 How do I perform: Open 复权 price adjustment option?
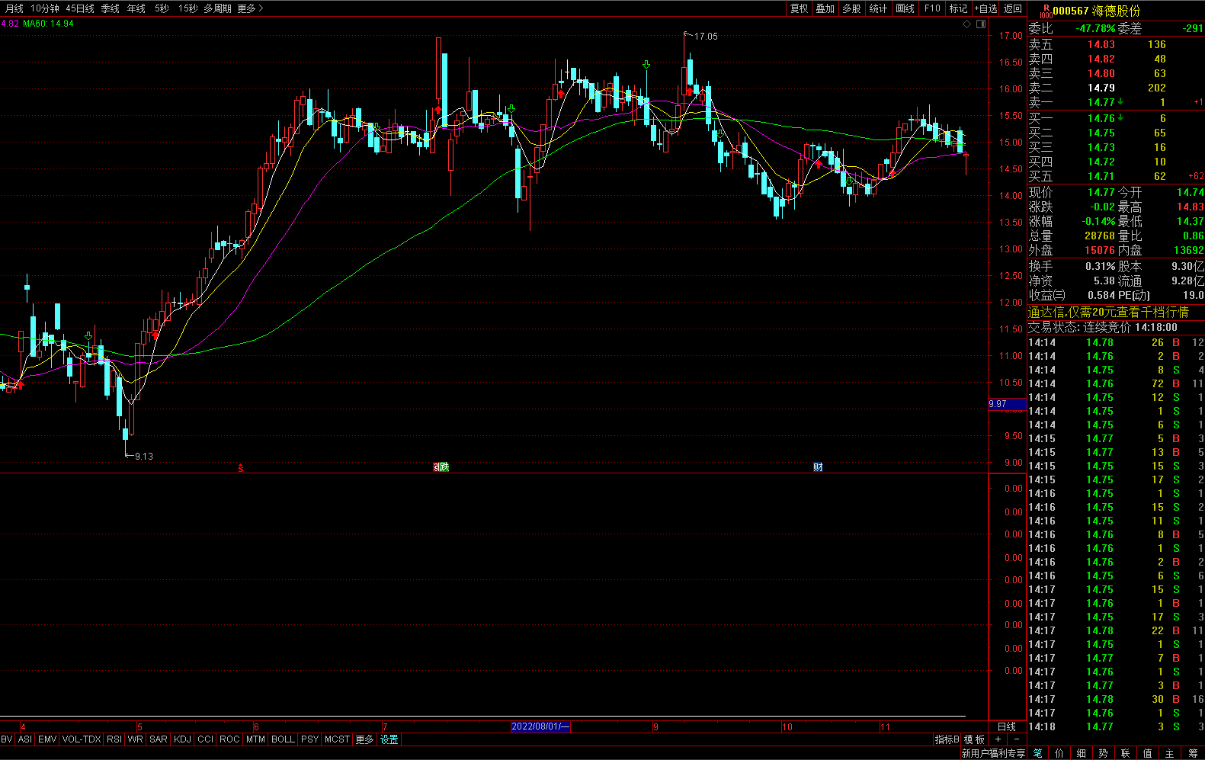(799, 8)
